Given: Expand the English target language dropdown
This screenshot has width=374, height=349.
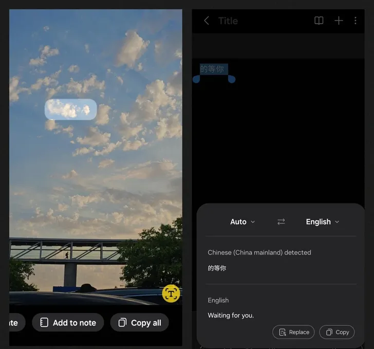Looking at the screenshot, I should pyautogui.click(x=322, y=222).
